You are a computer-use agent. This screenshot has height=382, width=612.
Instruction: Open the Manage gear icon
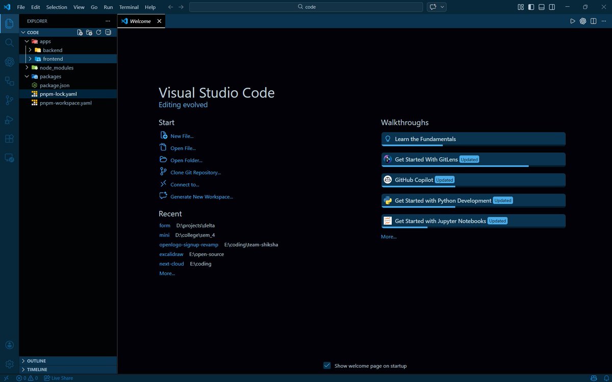(9, 364)
